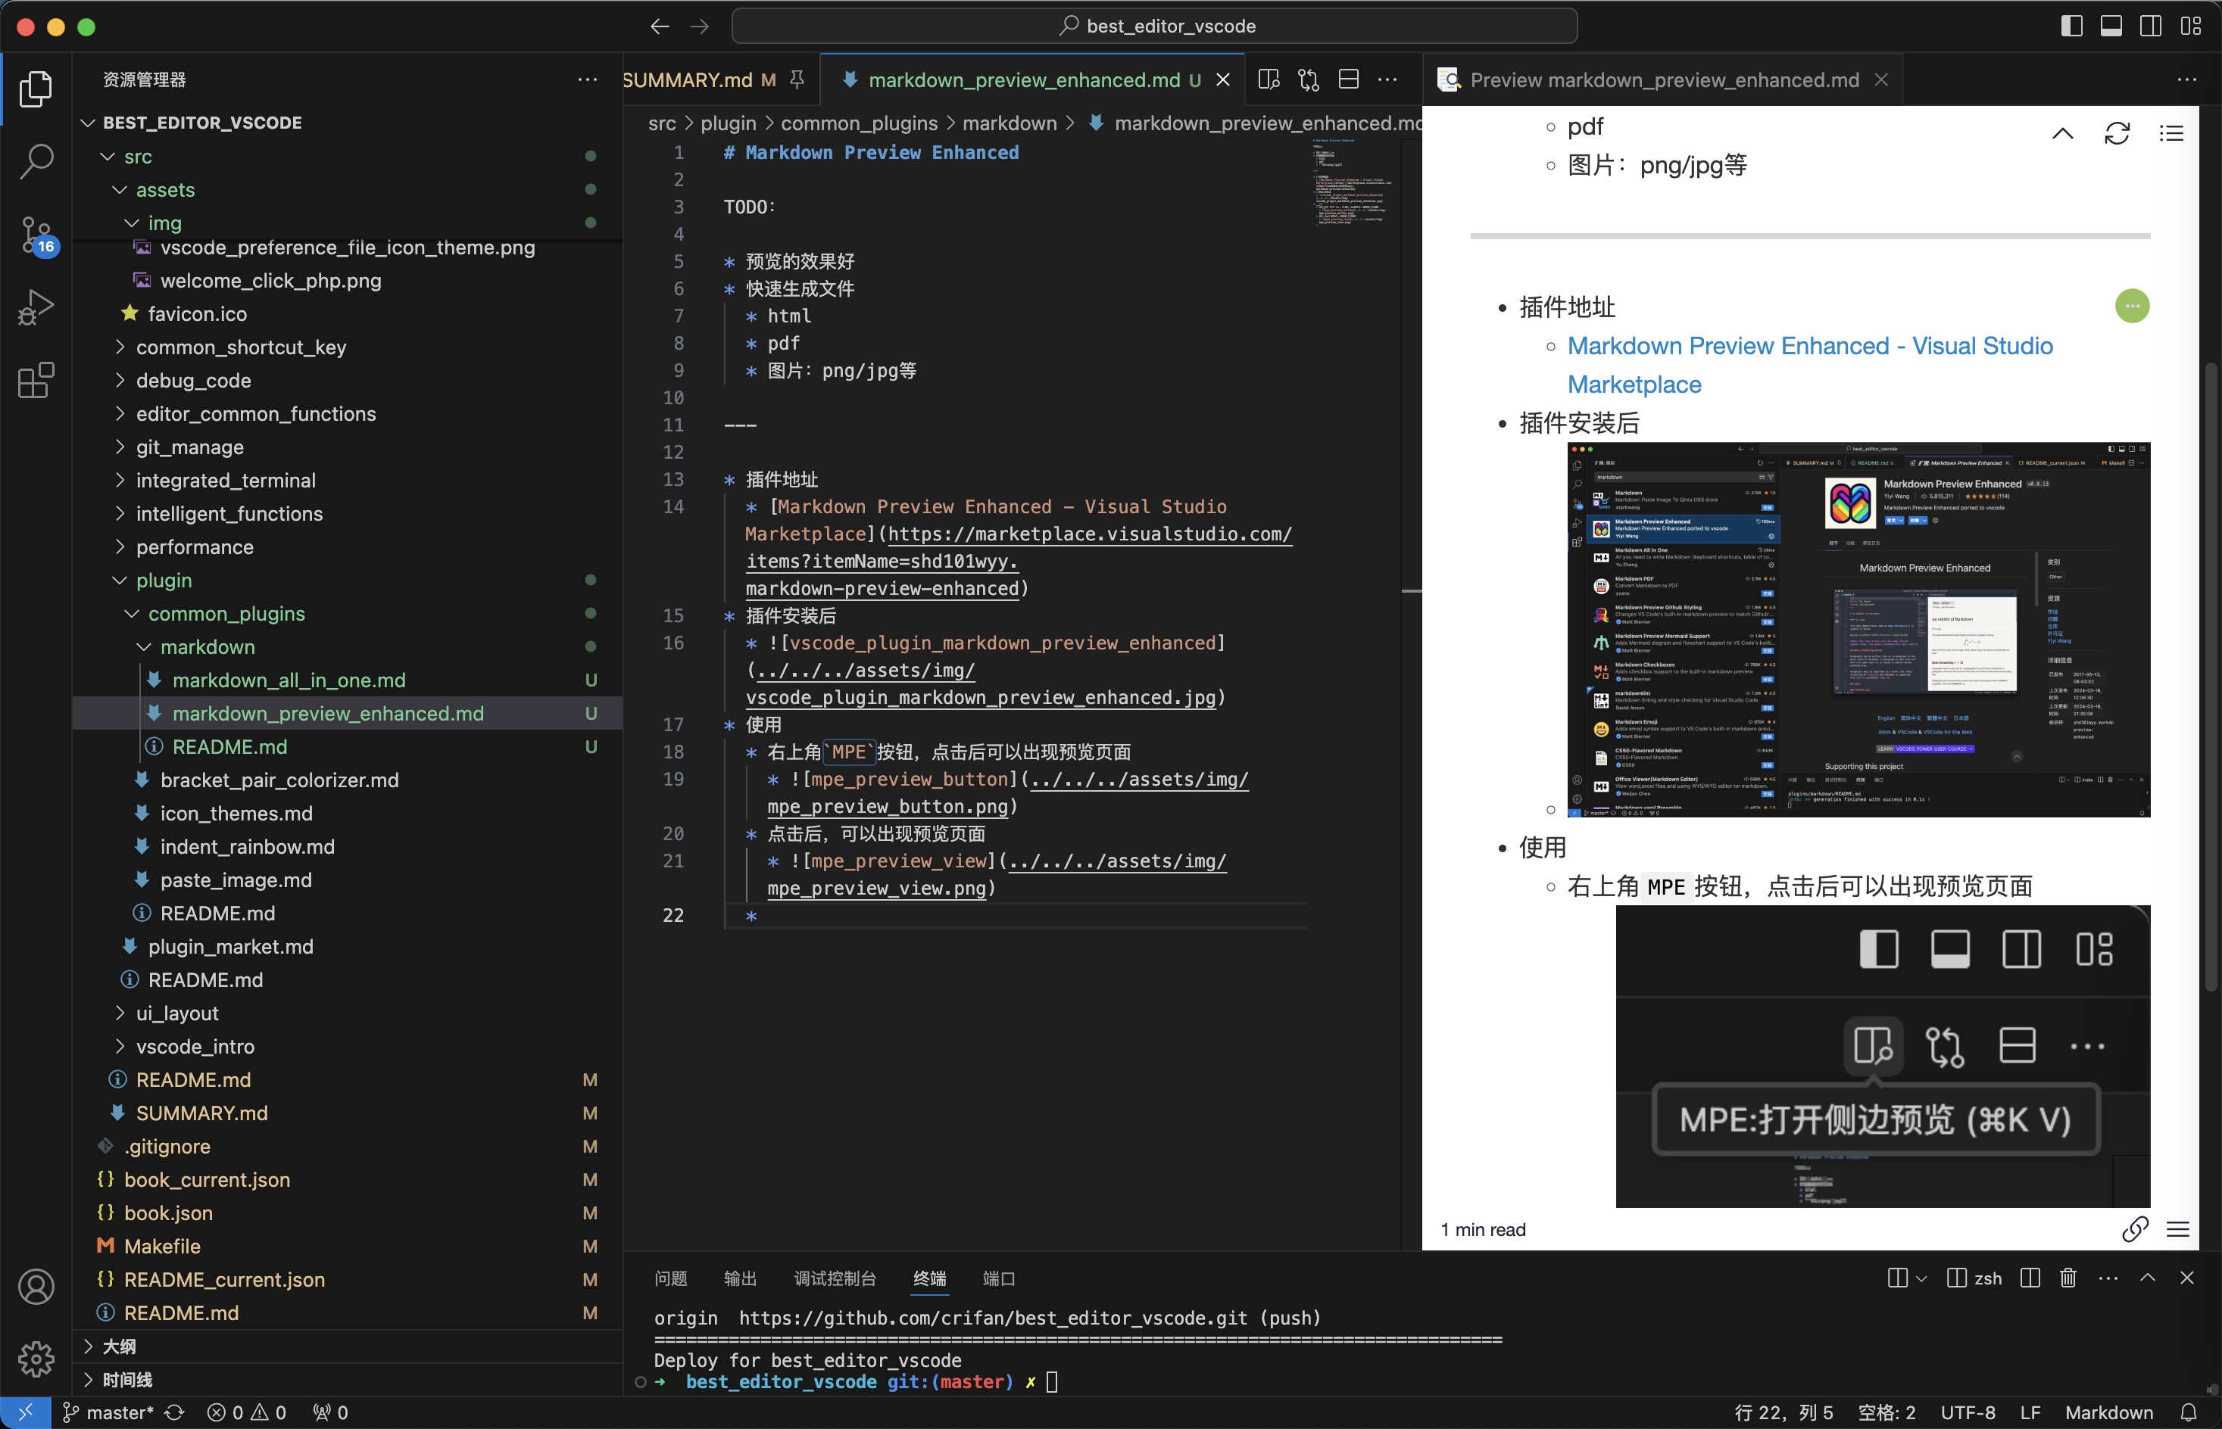Expand the common_plugins directory
The height and width of the screenshot is (1429, 2222).
225,612
